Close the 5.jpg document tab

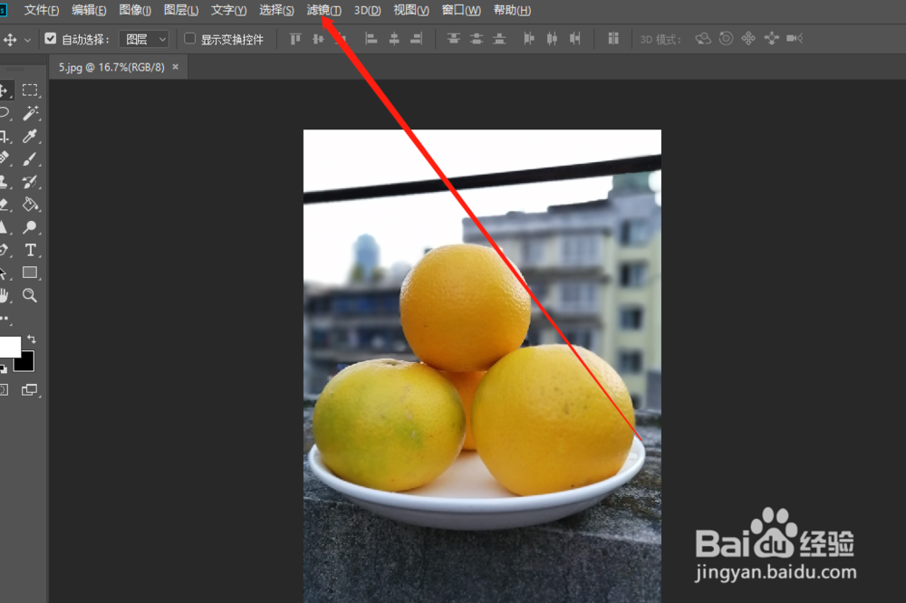coord(175,67)
